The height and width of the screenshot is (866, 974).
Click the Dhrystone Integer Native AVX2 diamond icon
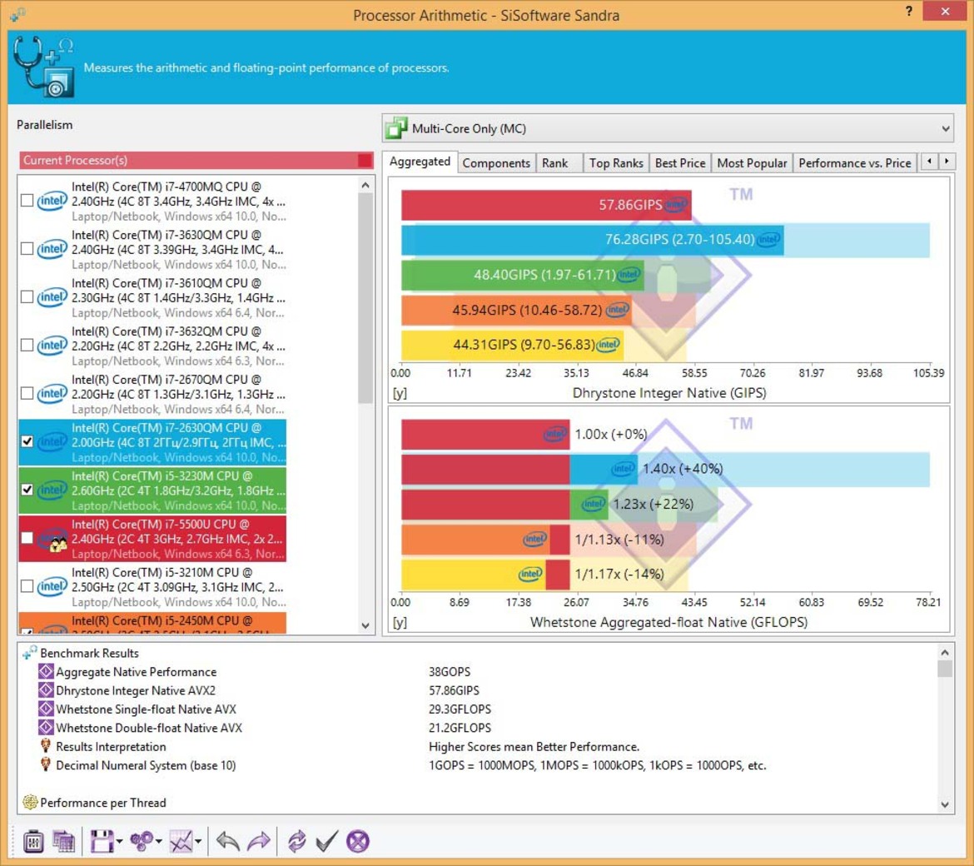[x=45, y=690]
